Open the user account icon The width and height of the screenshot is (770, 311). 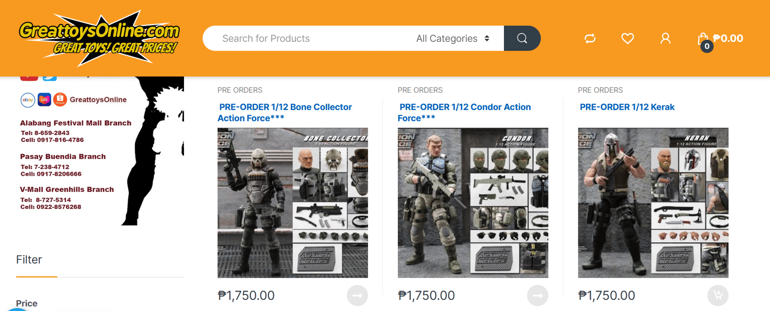pyautogui.click(x=665, y=38)
